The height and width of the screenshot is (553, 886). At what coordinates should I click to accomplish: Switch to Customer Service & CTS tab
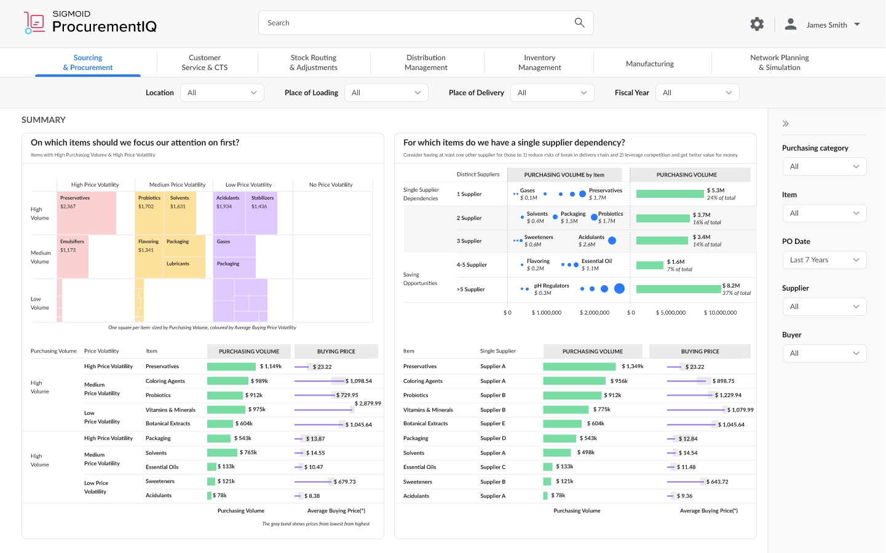coord(205,63)
